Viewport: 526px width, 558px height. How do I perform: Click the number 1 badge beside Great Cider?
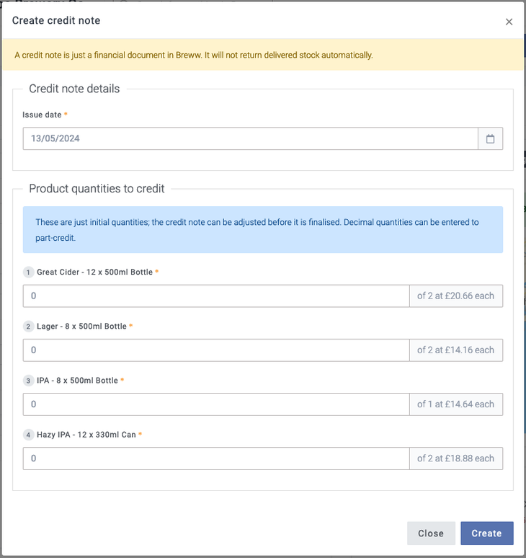[29, 273]
